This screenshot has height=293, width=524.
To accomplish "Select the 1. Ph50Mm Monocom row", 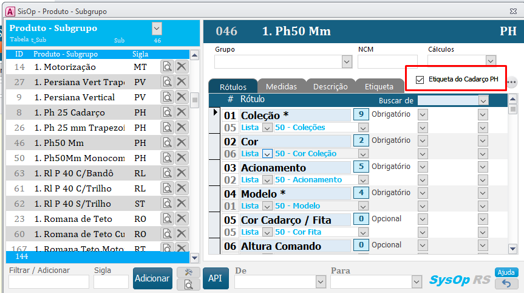I will tap(79, 158).
